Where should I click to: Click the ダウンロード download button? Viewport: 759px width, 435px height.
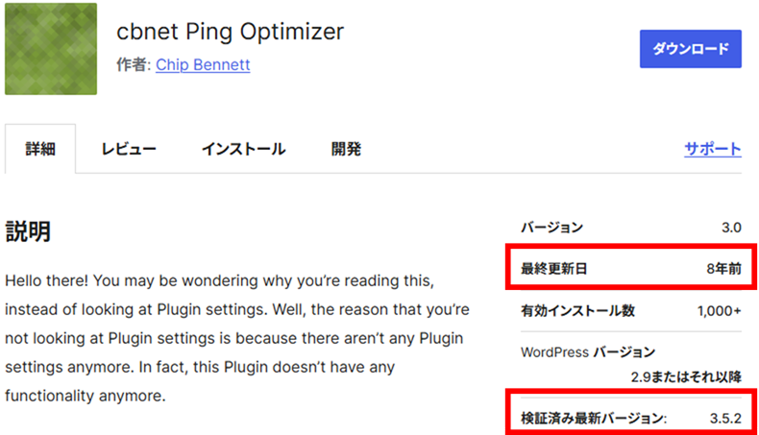point(691,48)
